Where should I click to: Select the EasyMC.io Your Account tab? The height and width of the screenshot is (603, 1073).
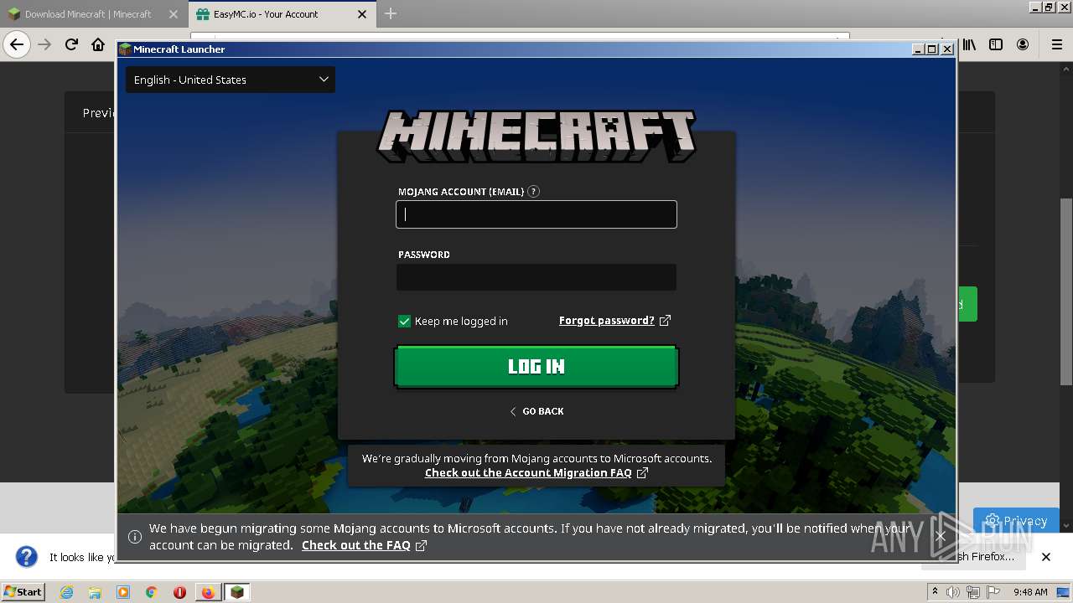click(x=266, y=14)
